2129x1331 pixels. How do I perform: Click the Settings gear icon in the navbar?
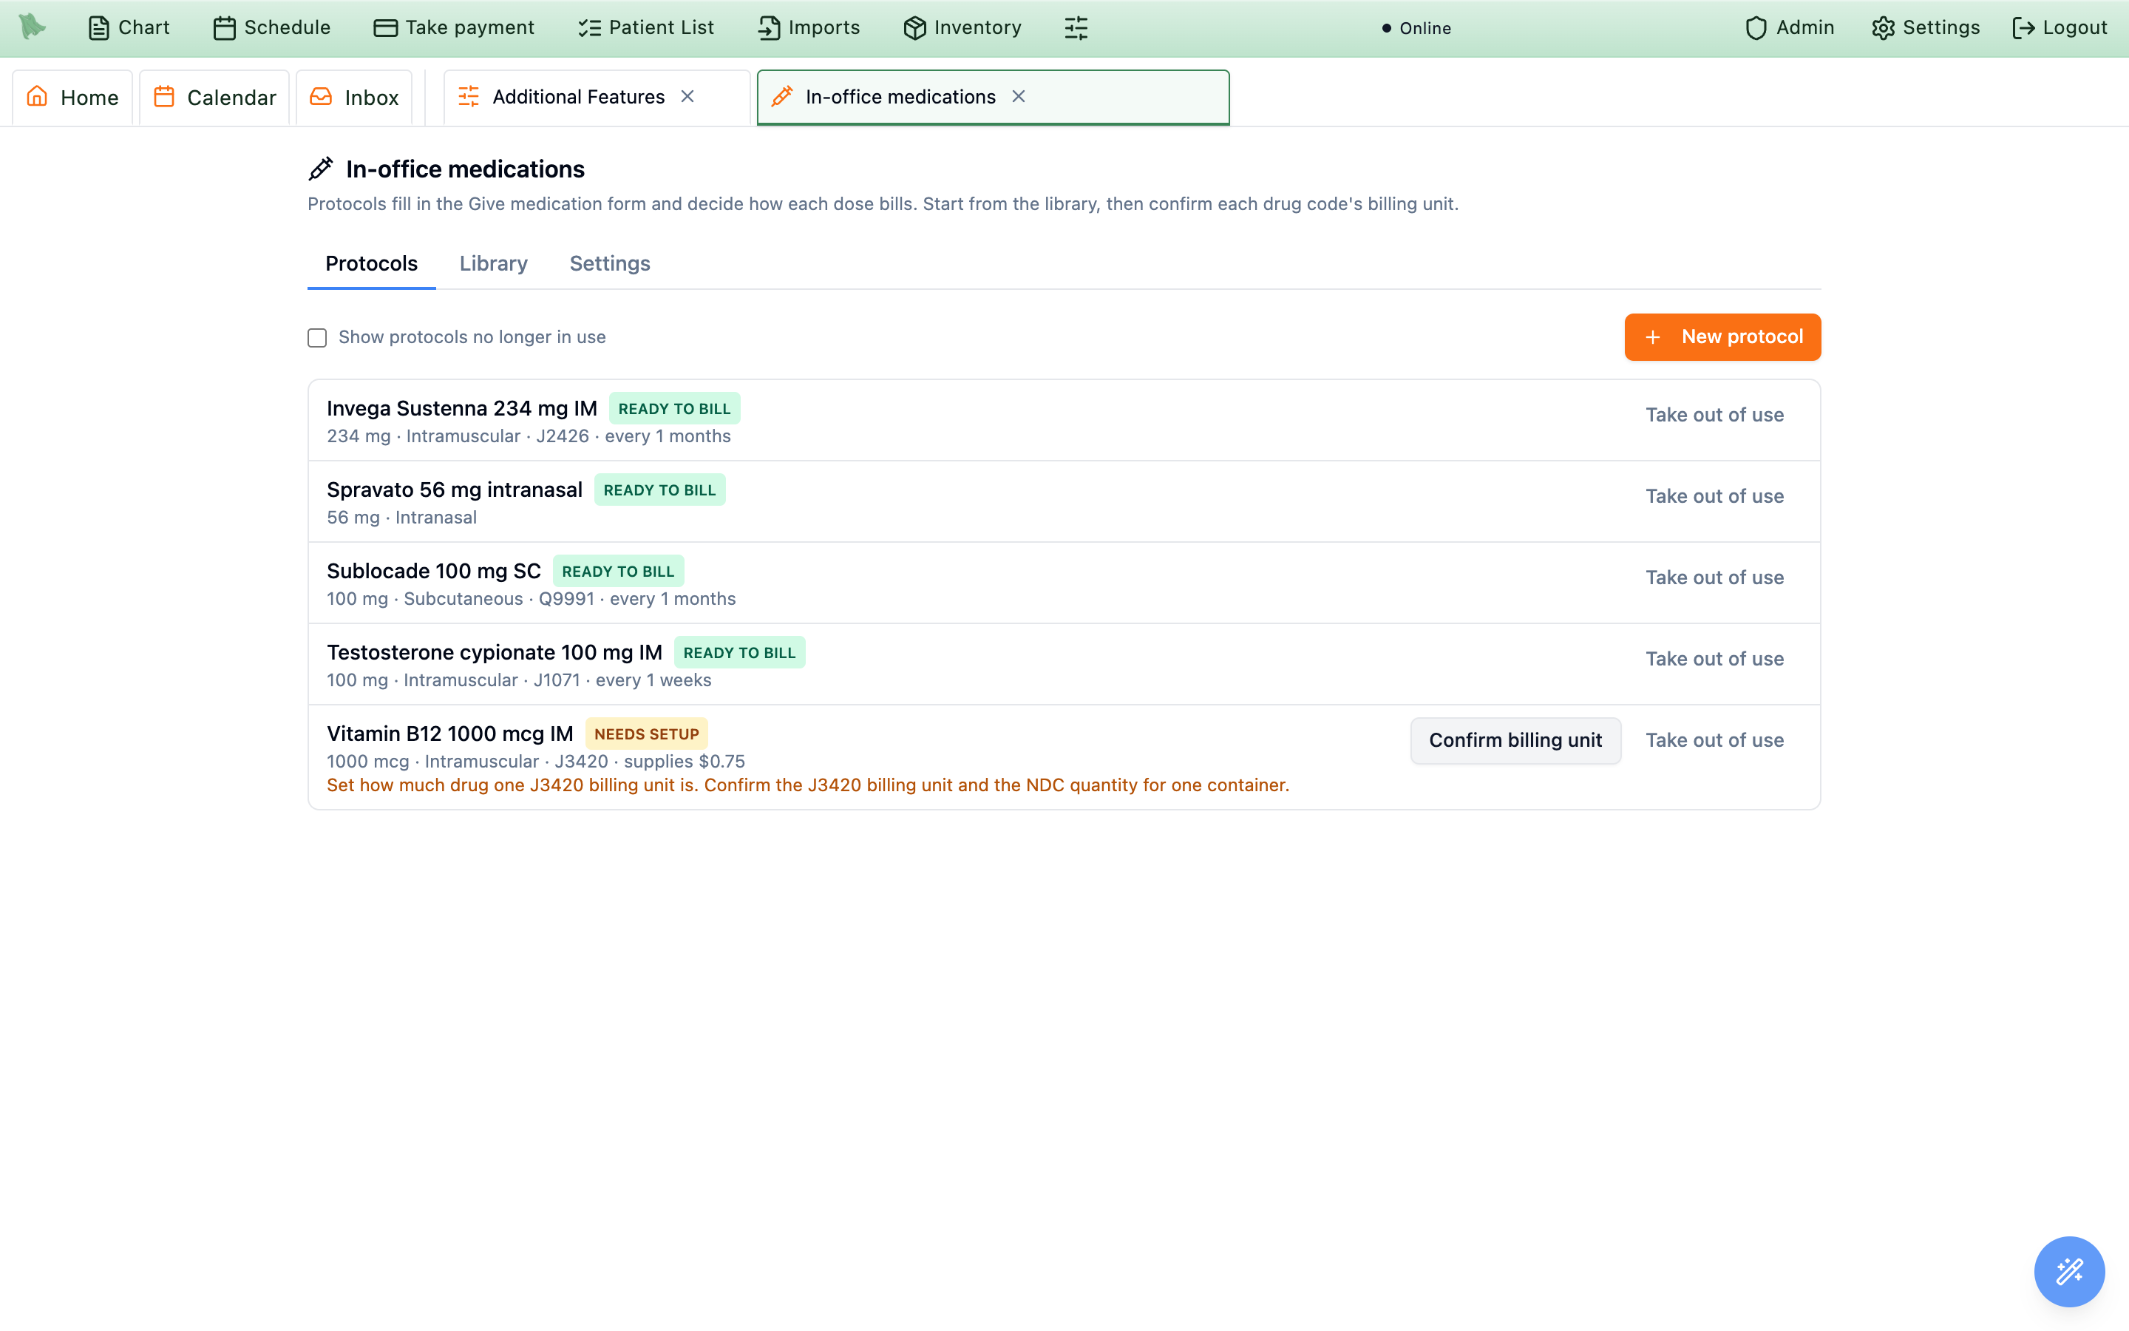click(1883, 28)
